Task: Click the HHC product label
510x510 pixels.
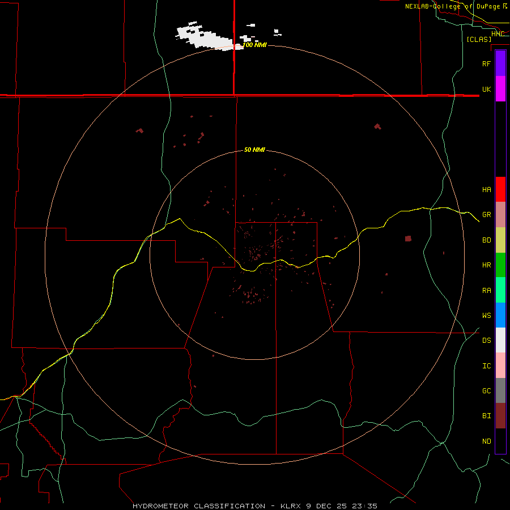Action: pos(498,33)
